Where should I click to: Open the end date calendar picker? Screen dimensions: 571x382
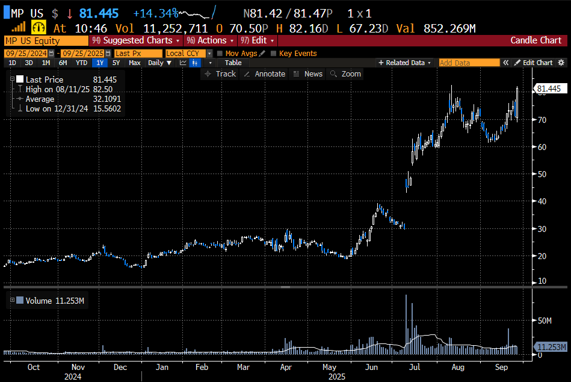coord(108,53)
